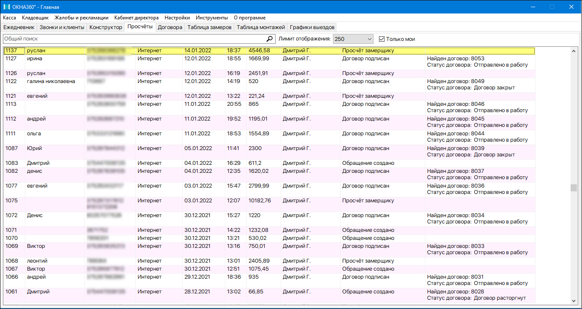Switch to Звонки и клиенты tab

pos(62,27)
